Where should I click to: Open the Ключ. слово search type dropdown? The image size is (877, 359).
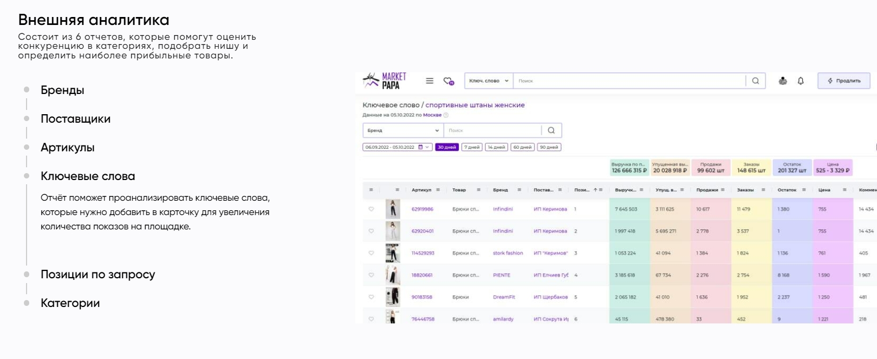click(x=489, y=81)
